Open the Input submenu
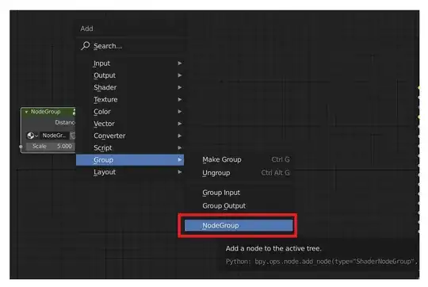Image resolution: width=428 pixels, height=287 pixels. 130,63
